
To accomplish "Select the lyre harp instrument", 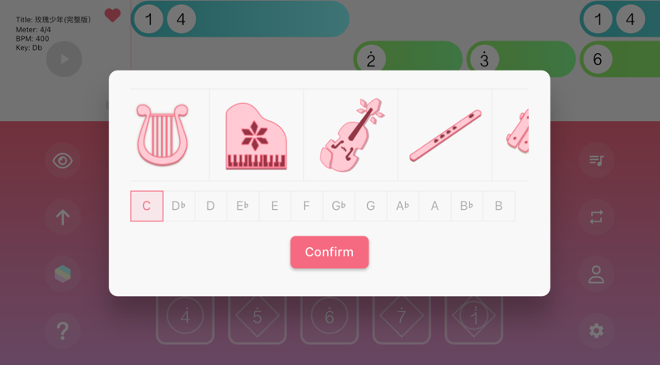I will pyautogui.click(x=163, y=135).
